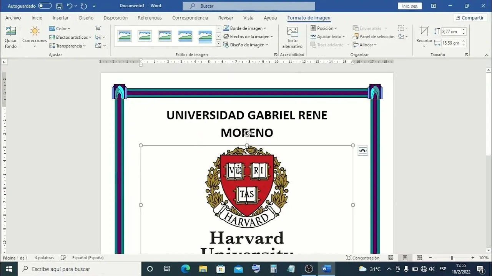492x276 pixels.
Task: Switch to Print Layout view icon
Action: coord(405,258)
